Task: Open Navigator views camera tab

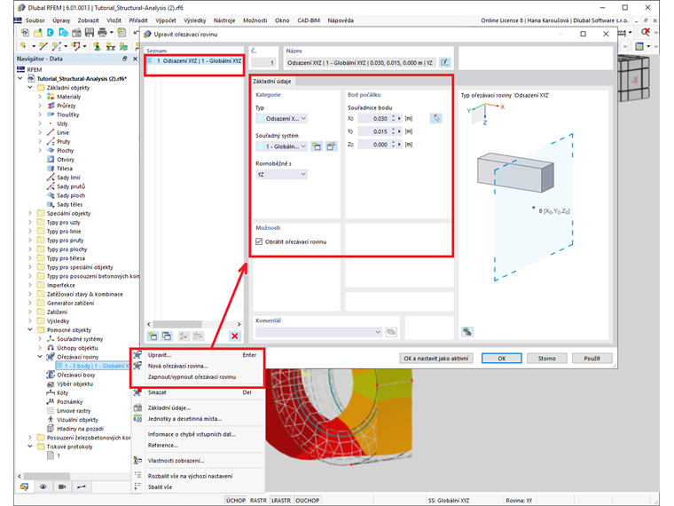Action: pyautogui.click(x=62, y=486)
